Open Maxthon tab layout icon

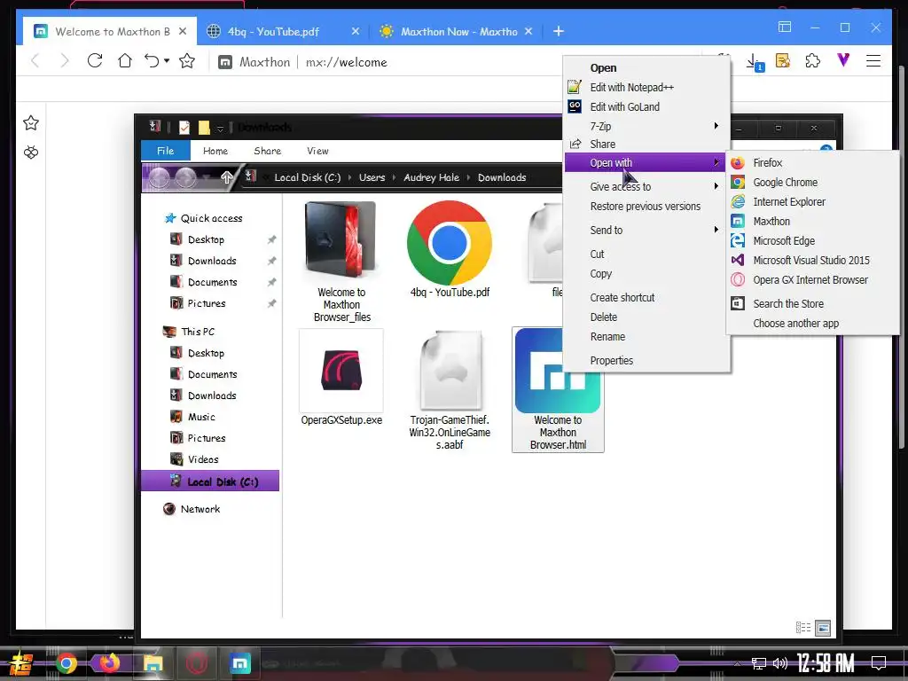pos(785,27)
